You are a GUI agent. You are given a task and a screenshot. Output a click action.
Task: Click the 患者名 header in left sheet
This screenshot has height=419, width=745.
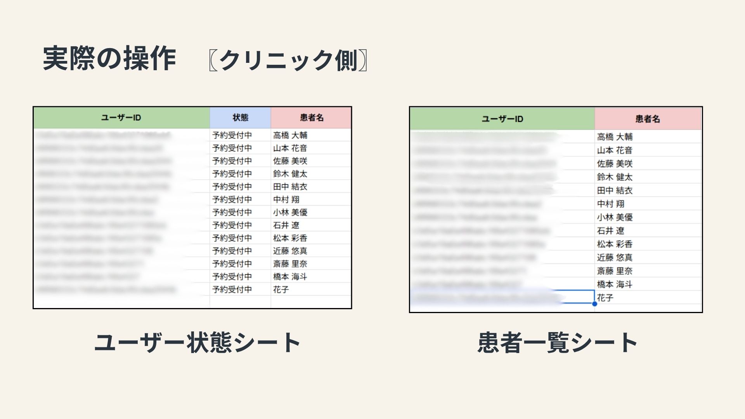click(x=311, y=118)
